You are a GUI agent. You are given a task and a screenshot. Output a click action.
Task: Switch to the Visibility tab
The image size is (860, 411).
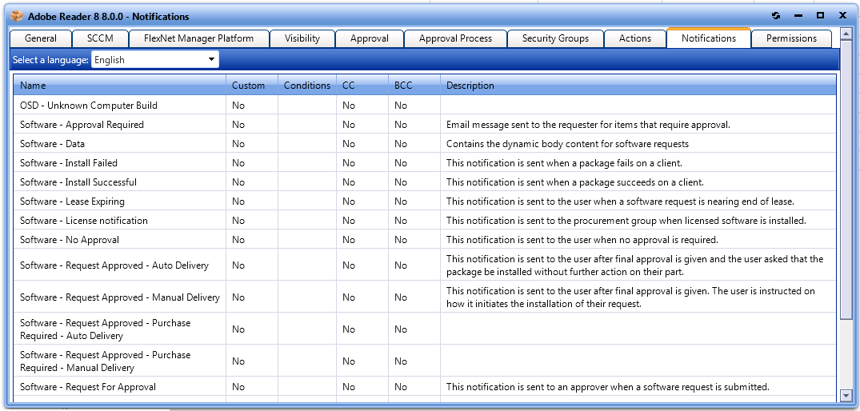(302, 38)
